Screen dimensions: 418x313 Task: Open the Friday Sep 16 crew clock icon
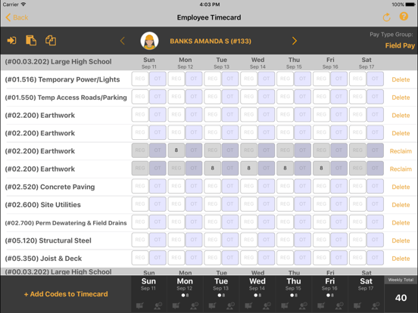click(x=339, y=305)
